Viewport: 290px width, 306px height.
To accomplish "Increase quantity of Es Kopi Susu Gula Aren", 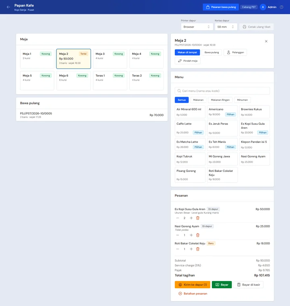I will pos(191,218).
